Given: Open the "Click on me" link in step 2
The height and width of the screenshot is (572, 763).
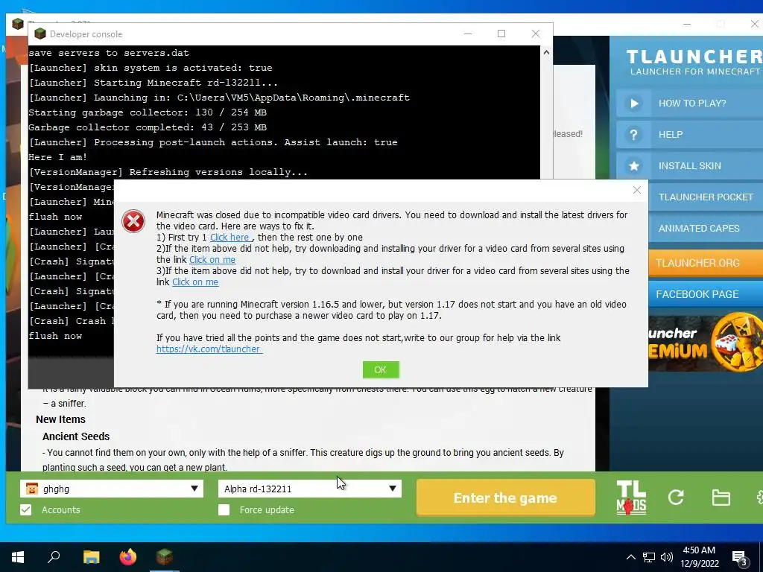Looking at the screenshot, I should tap(212, 260).
